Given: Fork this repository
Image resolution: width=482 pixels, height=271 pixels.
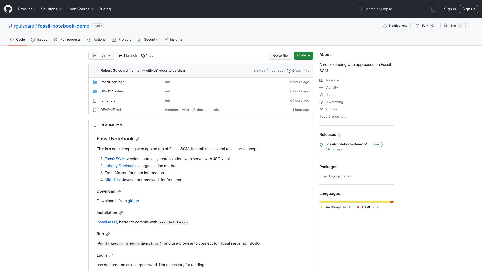Looking at the screenshot, I should pyautogui.click(x=426, y=26).
